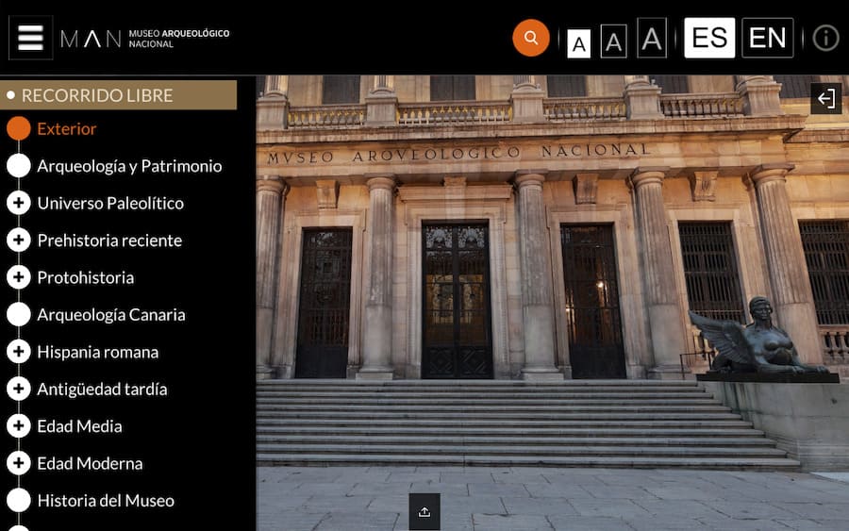Select small text size A

click(x=578, y=42)
